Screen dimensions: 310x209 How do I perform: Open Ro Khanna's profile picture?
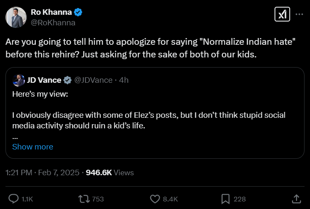click(16, 17)
